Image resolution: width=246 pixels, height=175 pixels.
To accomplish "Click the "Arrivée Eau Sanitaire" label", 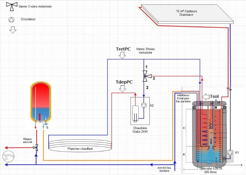I will (x=164, y=169).
